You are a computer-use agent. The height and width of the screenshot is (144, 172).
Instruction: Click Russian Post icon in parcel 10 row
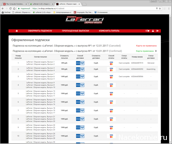click(x=80, y=136)
